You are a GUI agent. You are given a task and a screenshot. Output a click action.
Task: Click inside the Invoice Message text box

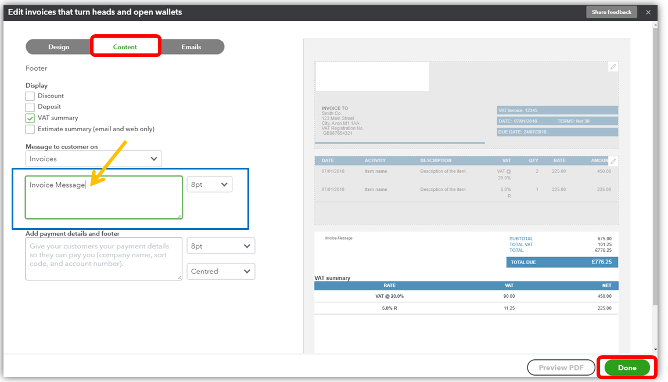[x=103, y=197]
